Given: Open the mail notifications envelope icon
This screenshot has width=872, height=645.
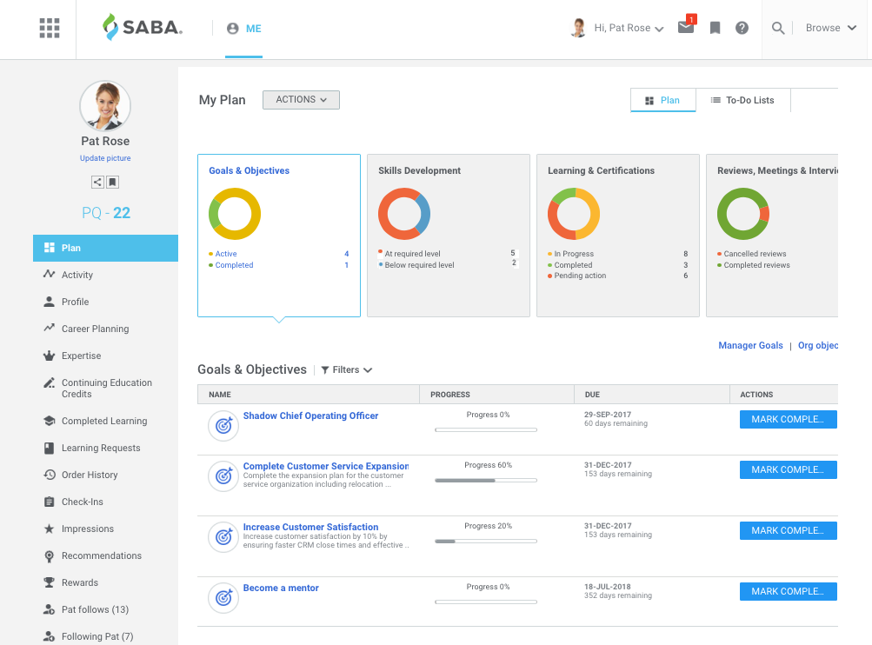Looking at the screenshot, I should coord(686,27).
